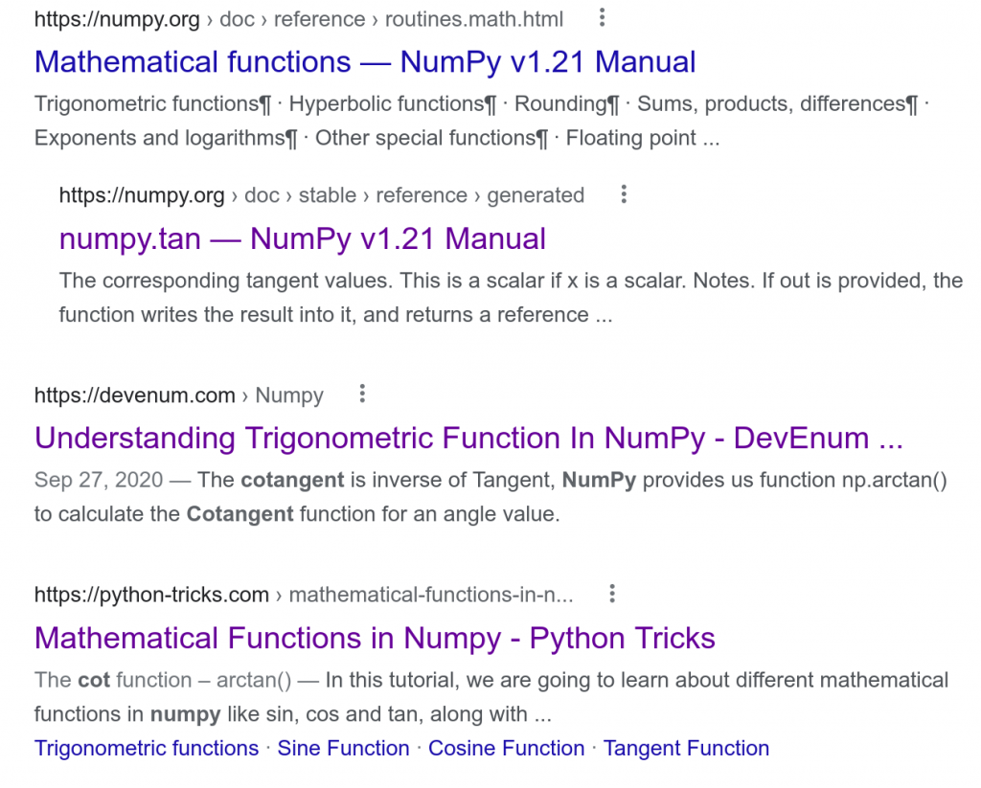Follow the 'Trigonometric functions' sitelink
The height and width of the screenshot is (788, 981).
pyautogui.click(x=147, y=748)
